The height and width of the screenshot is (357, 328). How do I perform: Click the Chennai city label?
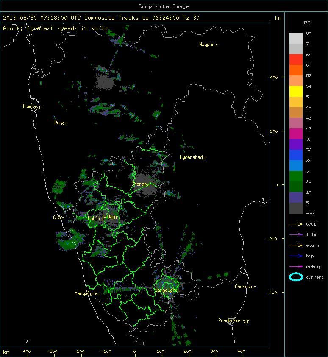(x=244, y=287)
